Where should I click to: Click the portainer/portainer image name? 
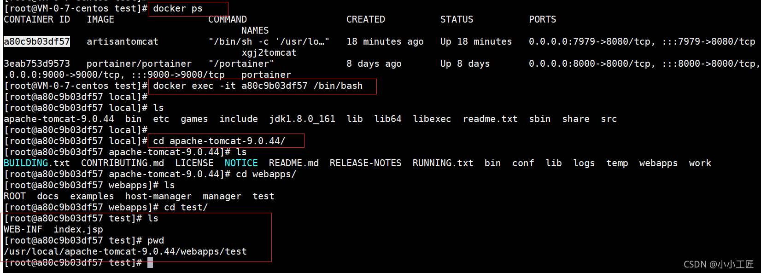tap(139, 64)
